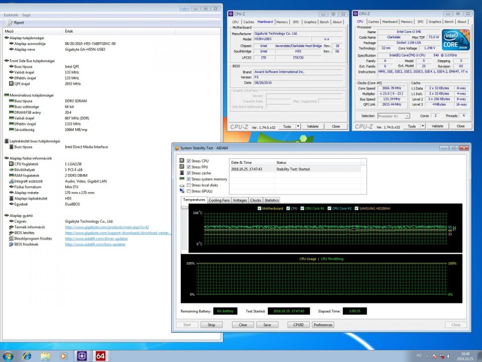Open Tools dropdown arrow in CPU tab CPU-Z
This screenshot has width=482, height=362.
click(x=423, y=126)
